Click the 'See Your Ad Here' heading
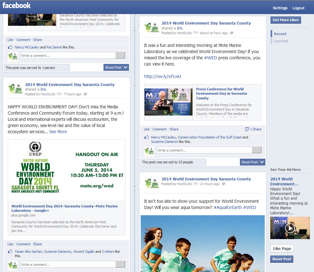 [x=285, y=170]
